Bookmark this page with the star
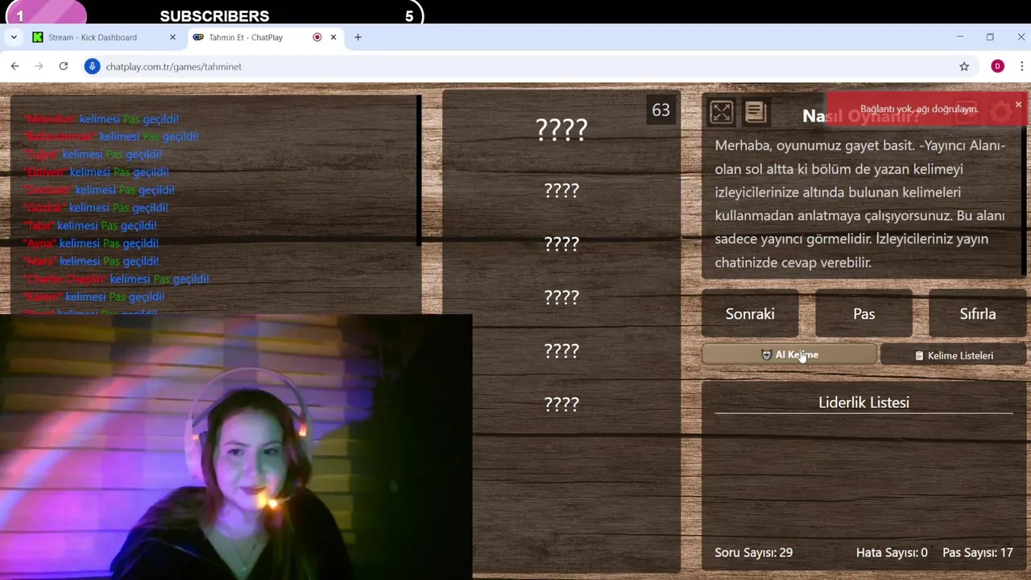The width and height of the screenshot is (1031, 580). point(964,66)
